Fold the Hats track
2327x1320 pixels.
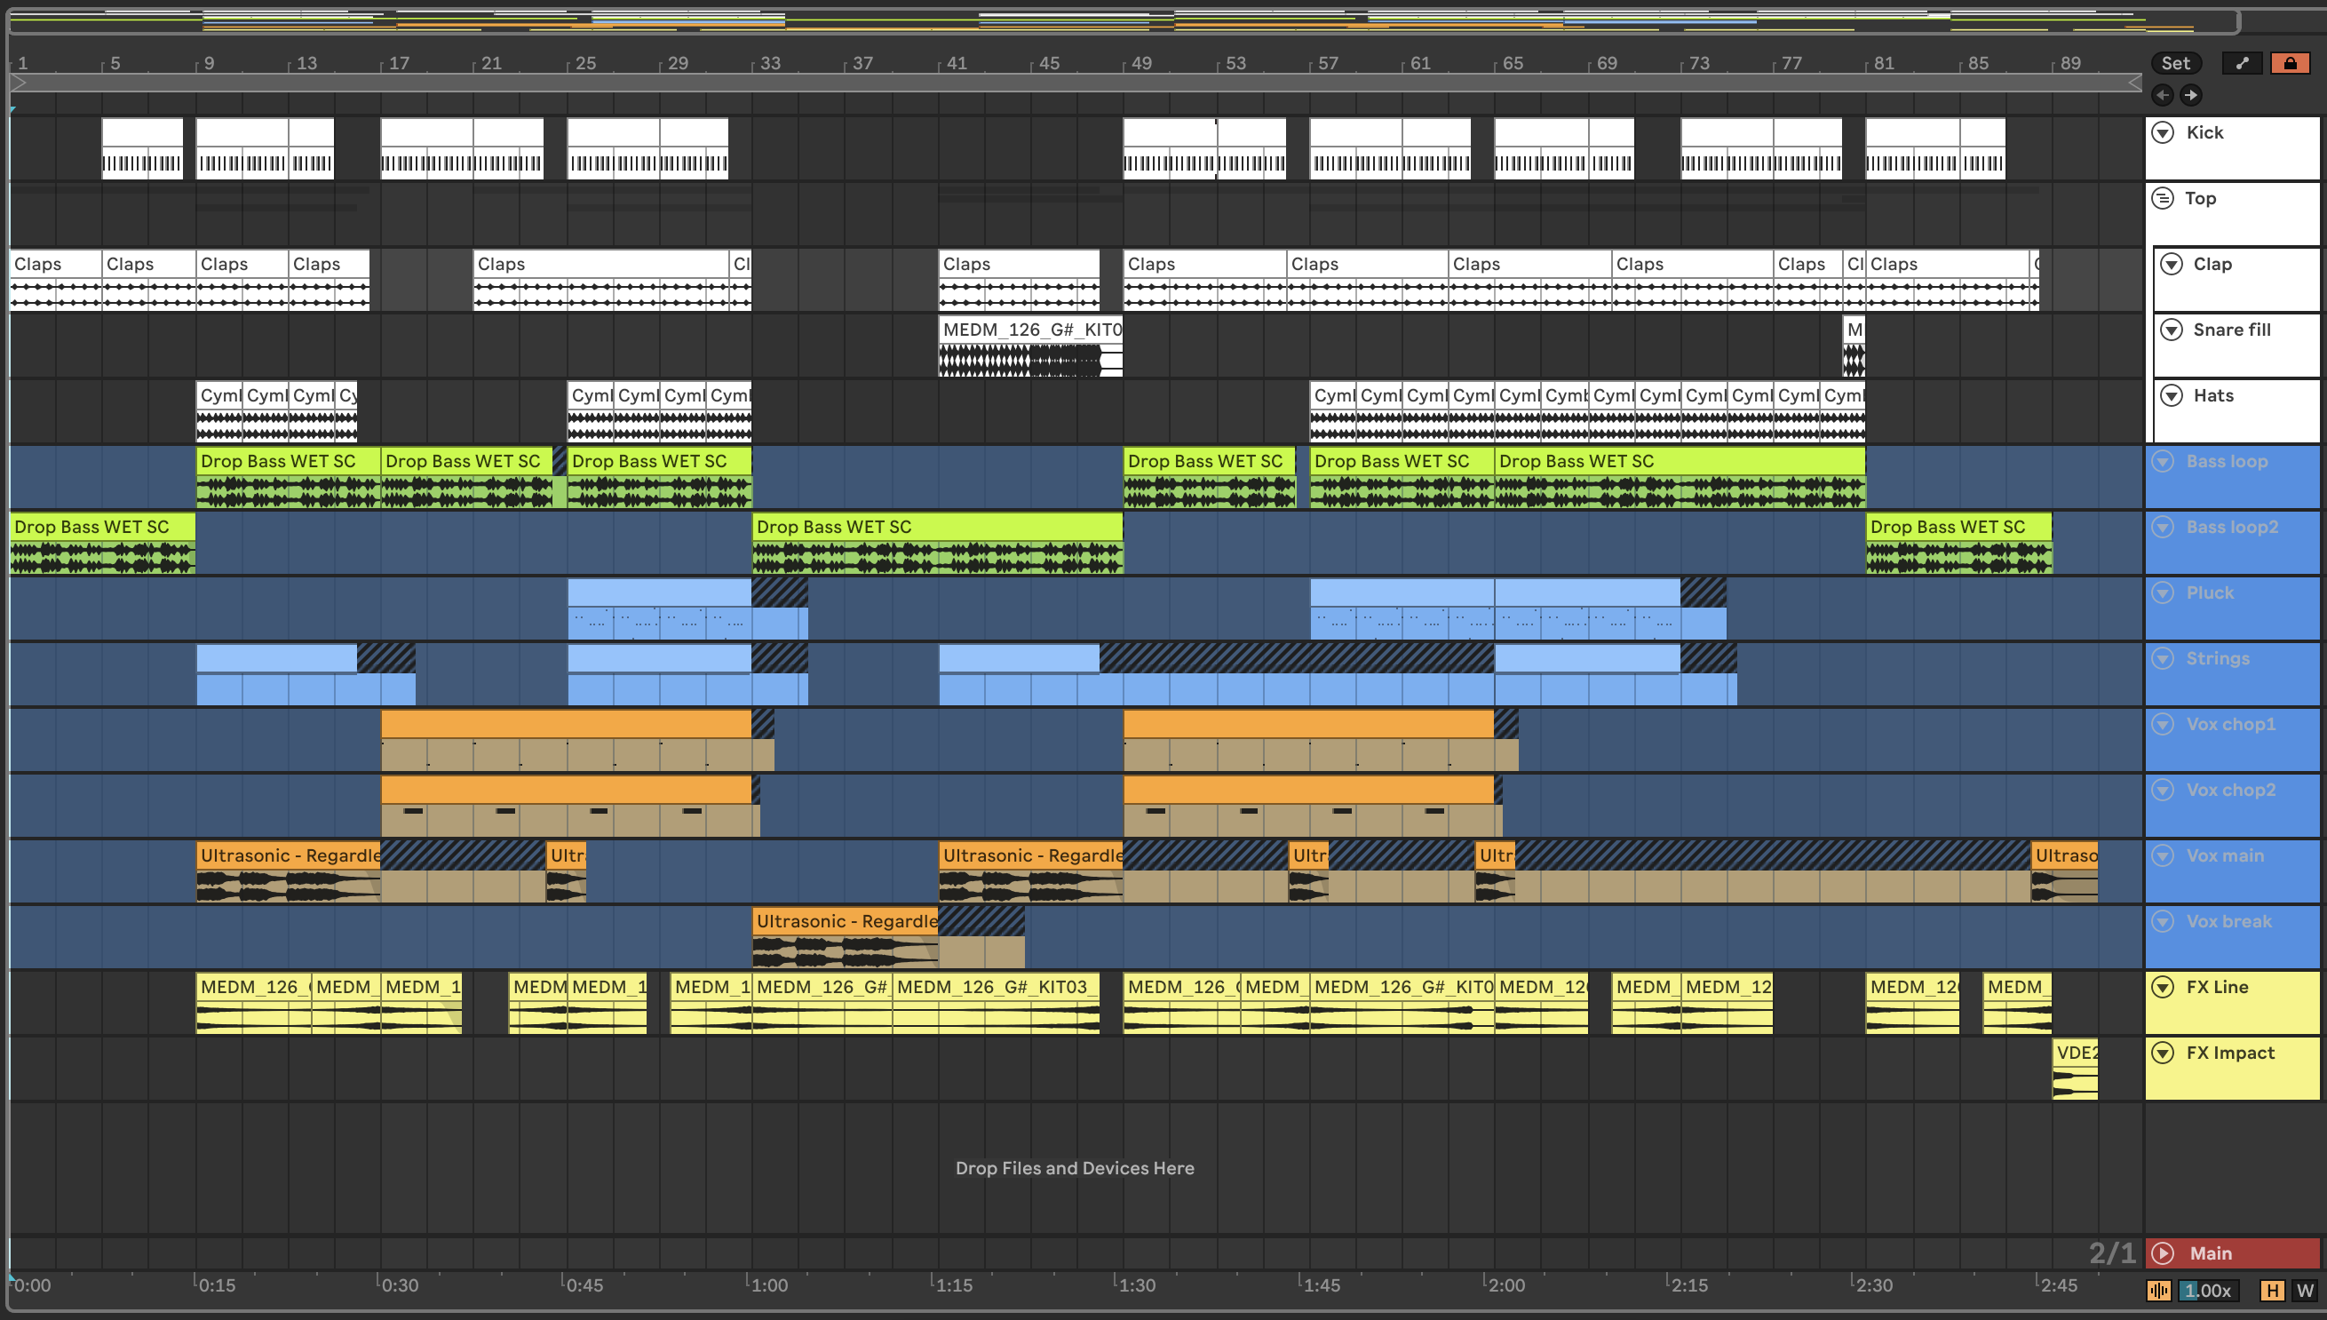pos(2171,395)
